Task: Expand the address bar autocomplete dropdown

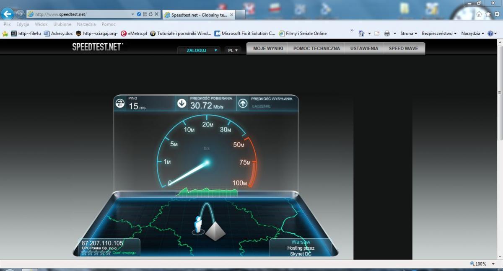Action: point(133,14)
